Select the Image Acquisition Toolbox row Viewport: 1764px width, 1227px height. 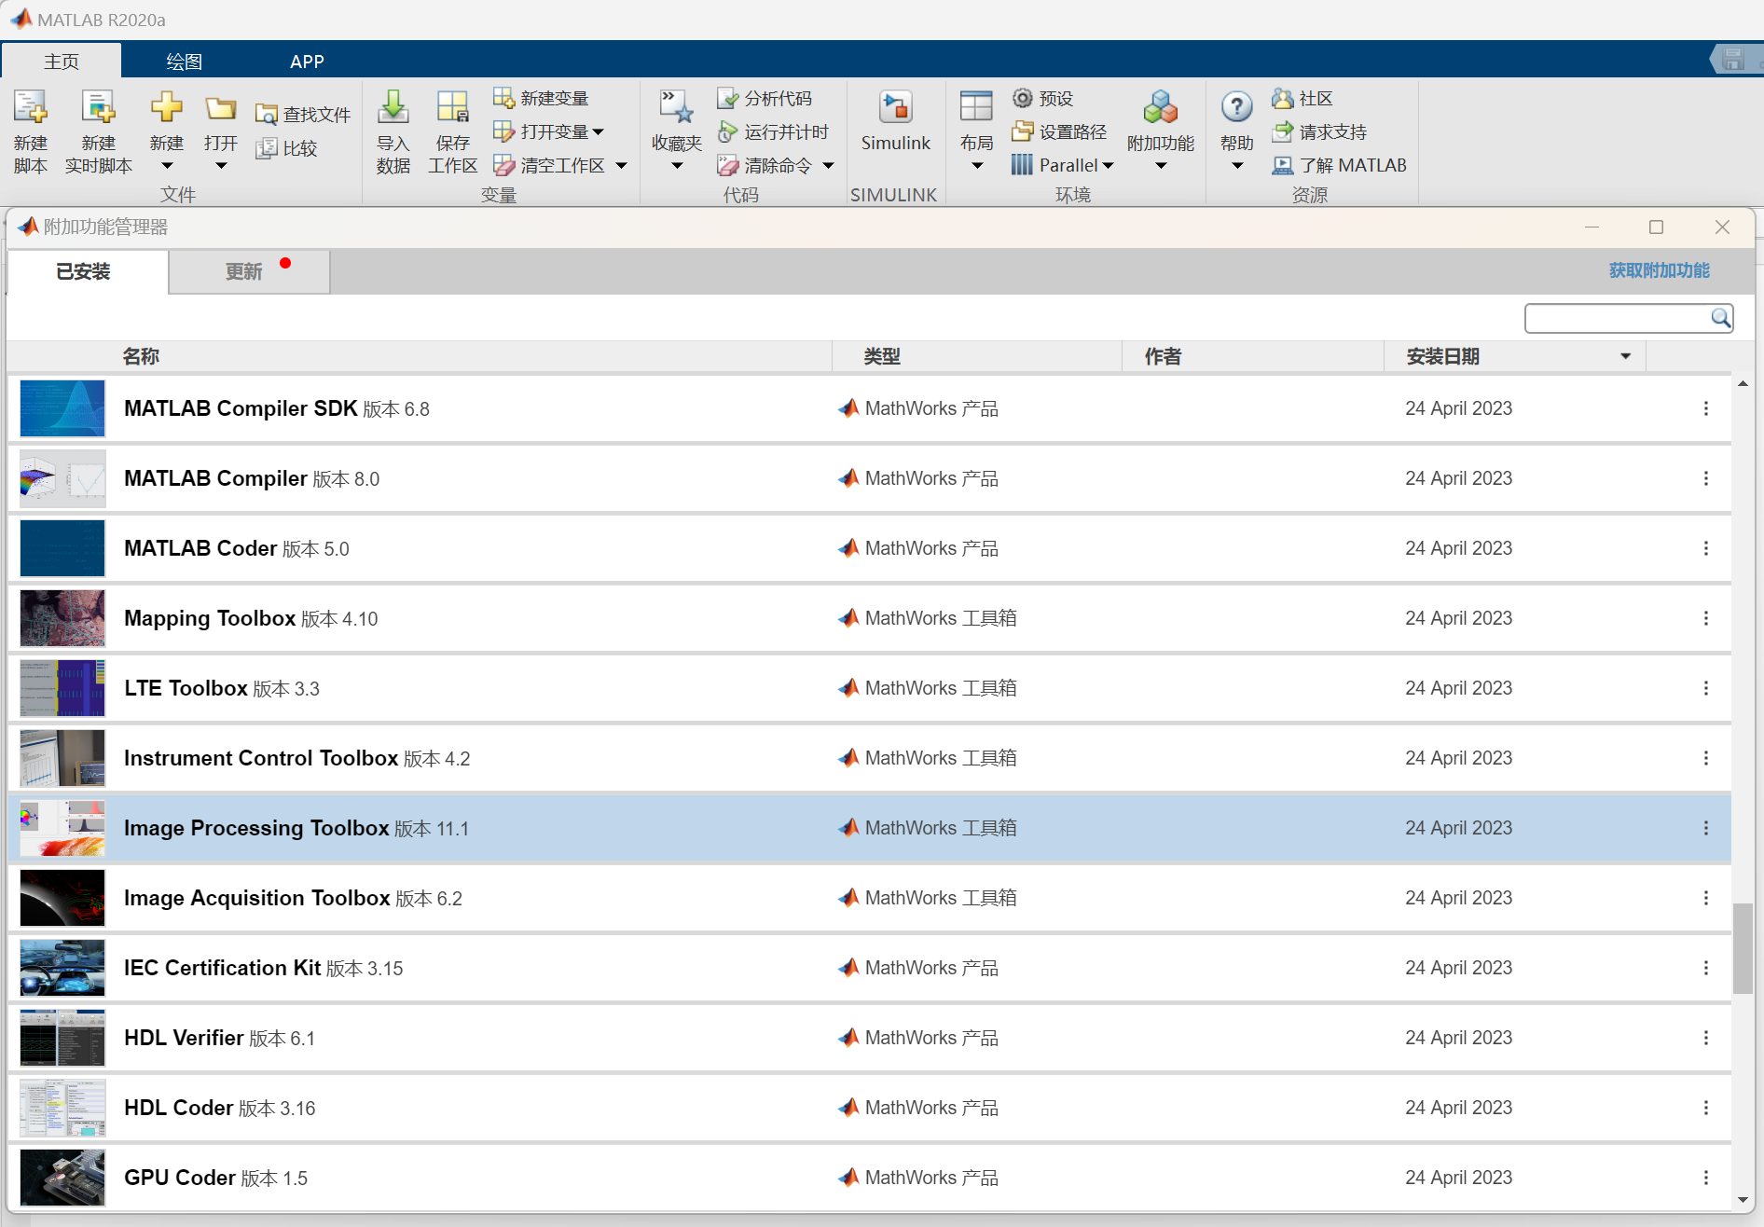[x=869, y=898]
